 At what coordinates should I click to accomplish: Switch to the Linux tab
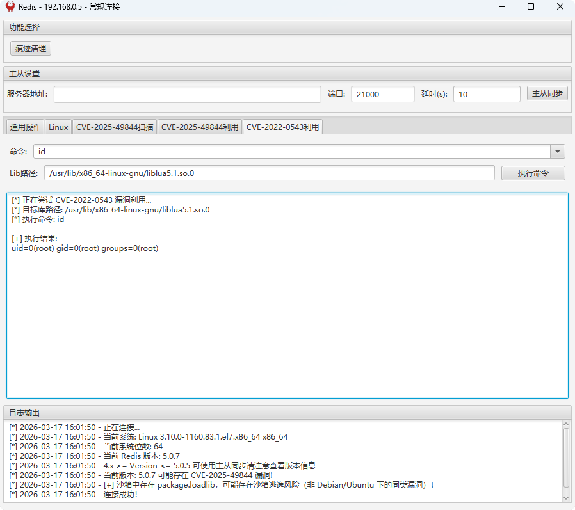(58, 127)
